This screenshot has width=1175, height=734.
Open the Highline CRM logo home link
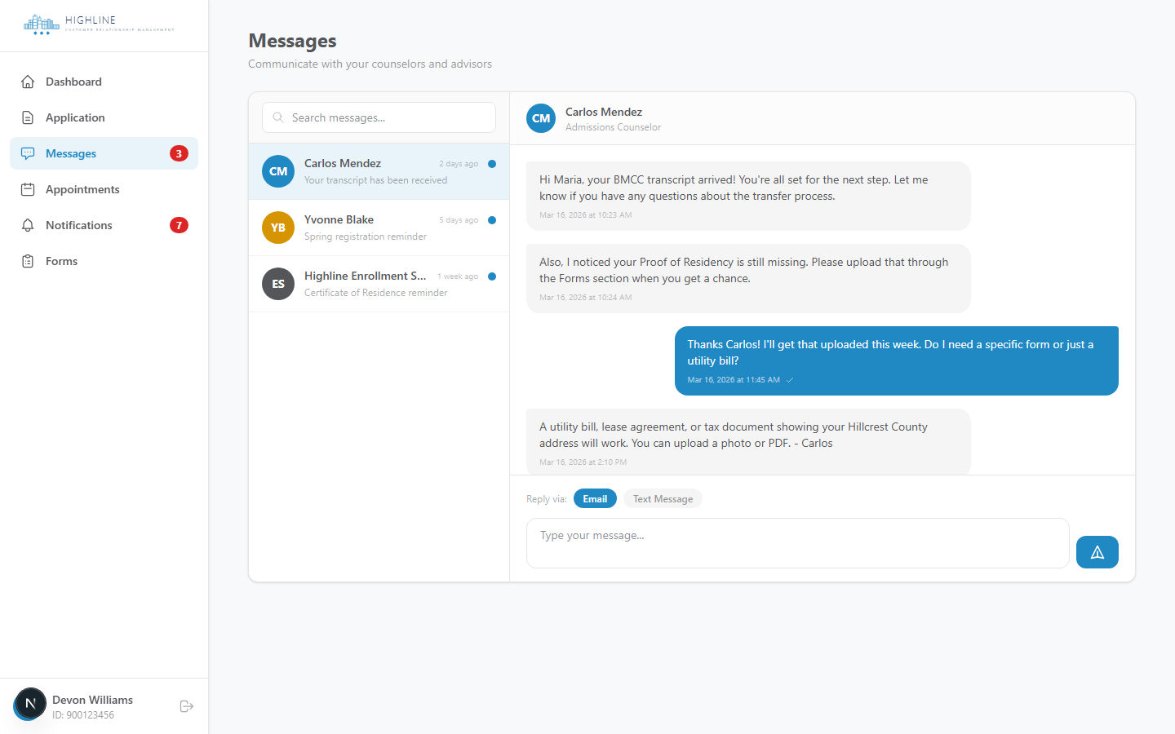[98, 24]
